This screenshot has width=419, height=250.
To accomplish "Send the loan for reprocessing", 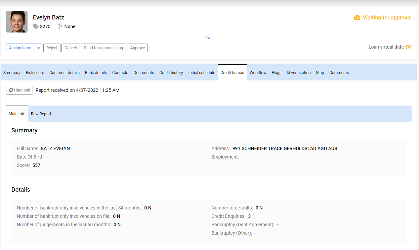I will click(x=103, y=48).
